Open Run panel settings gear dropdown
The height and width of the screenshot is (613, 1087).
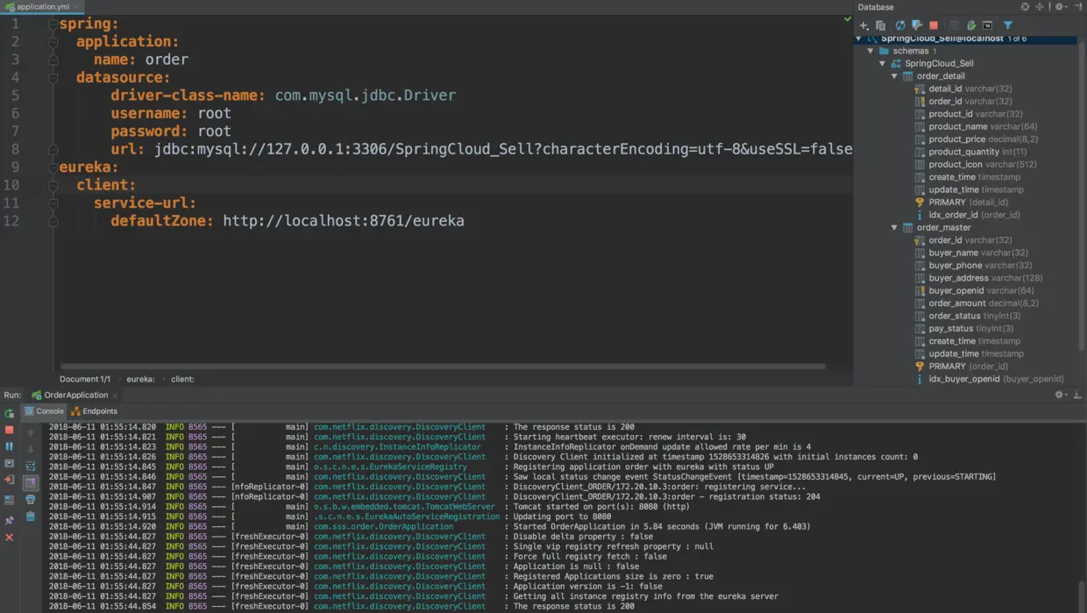pyautogui.click(x=1061, y=395)
